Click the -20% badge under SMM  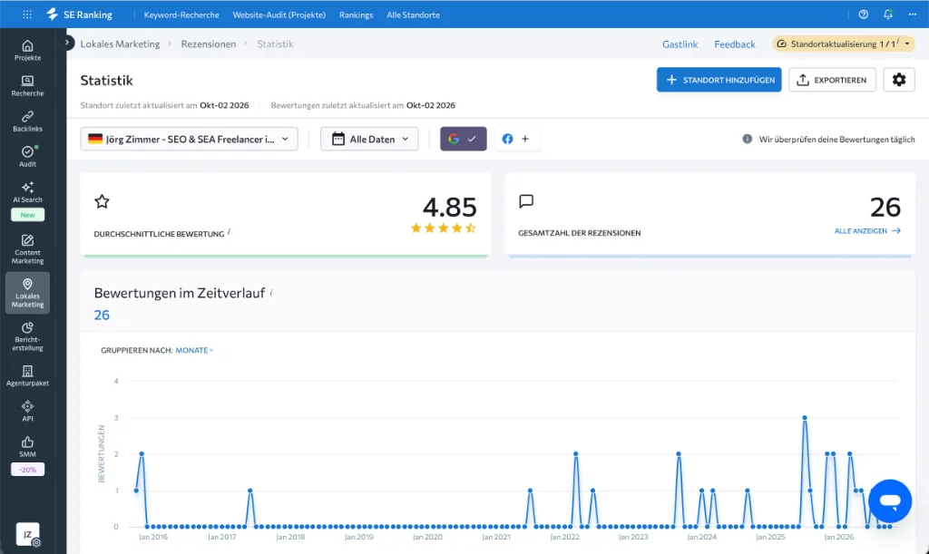click(28, 470)
